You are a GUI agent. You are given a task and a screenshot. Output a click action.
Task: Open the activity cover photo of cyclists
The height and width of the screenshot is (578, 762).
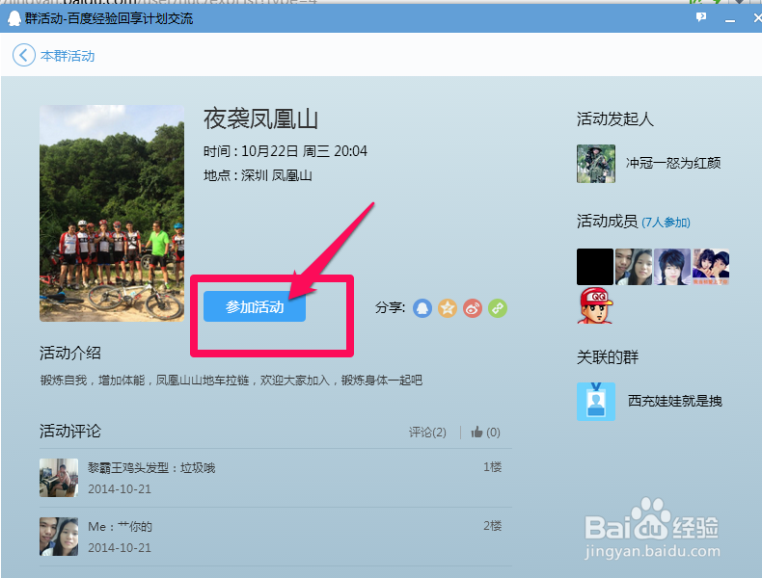coord(112,214)
